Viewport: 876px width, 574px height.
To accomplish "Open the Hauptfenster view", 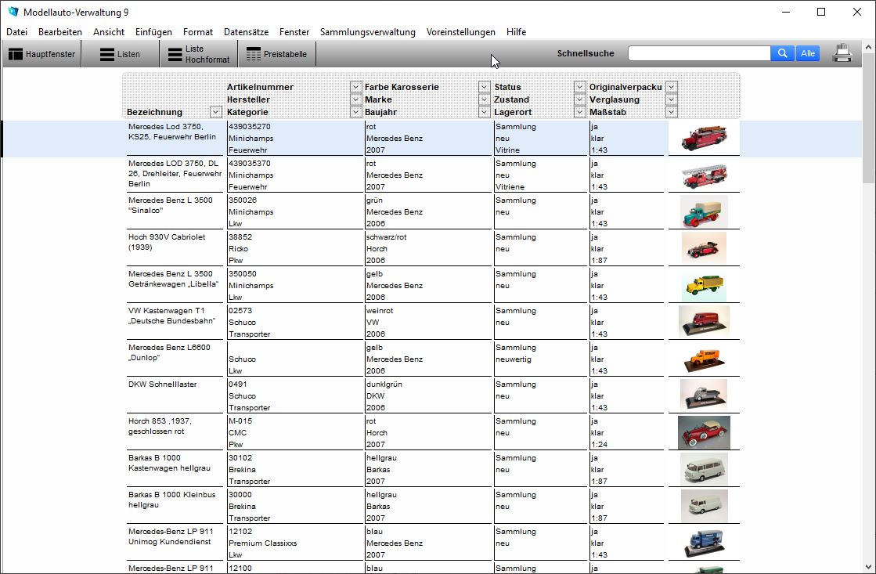I will [43, 53].
